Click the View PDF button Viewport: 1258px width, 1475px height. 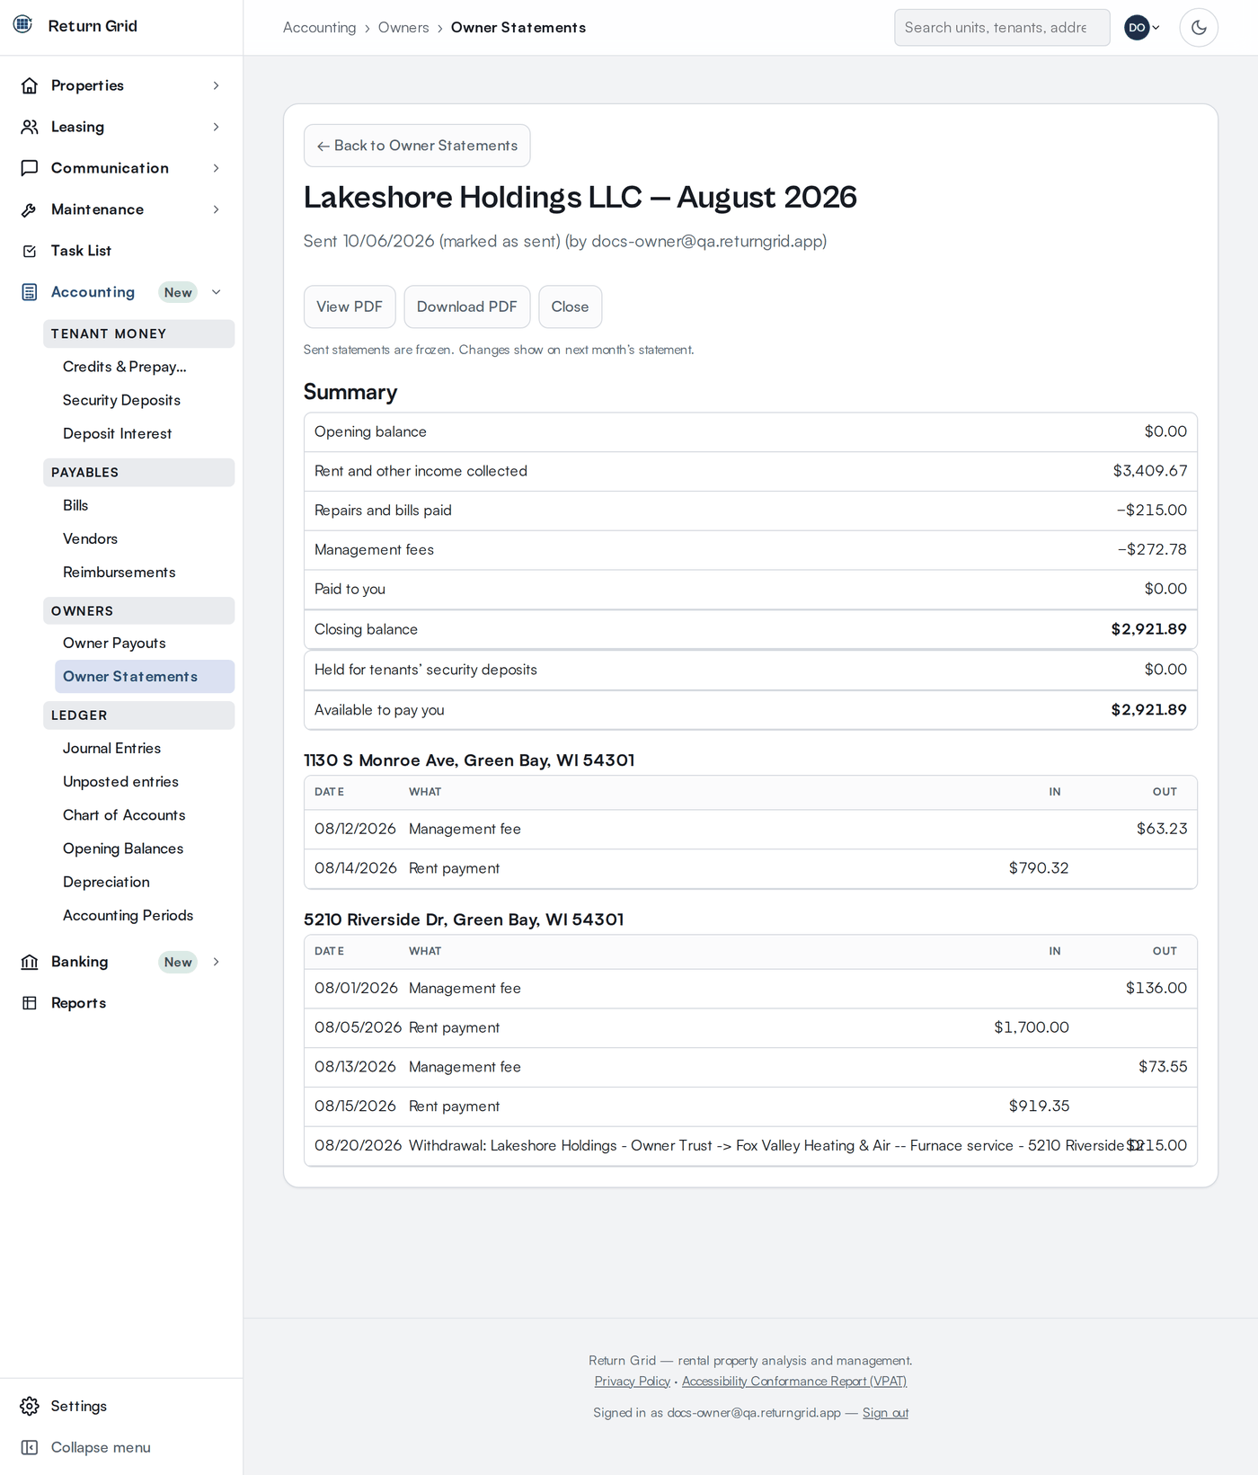point(350,307)
